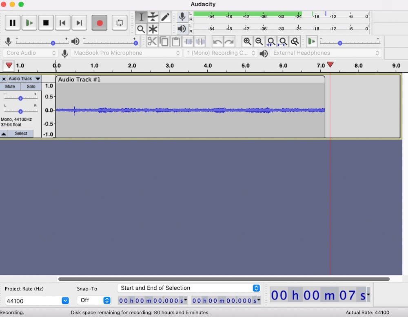Click the Zoom Toggle icon
The width and height of the screenshot is (408, 317).
[295, 41]
